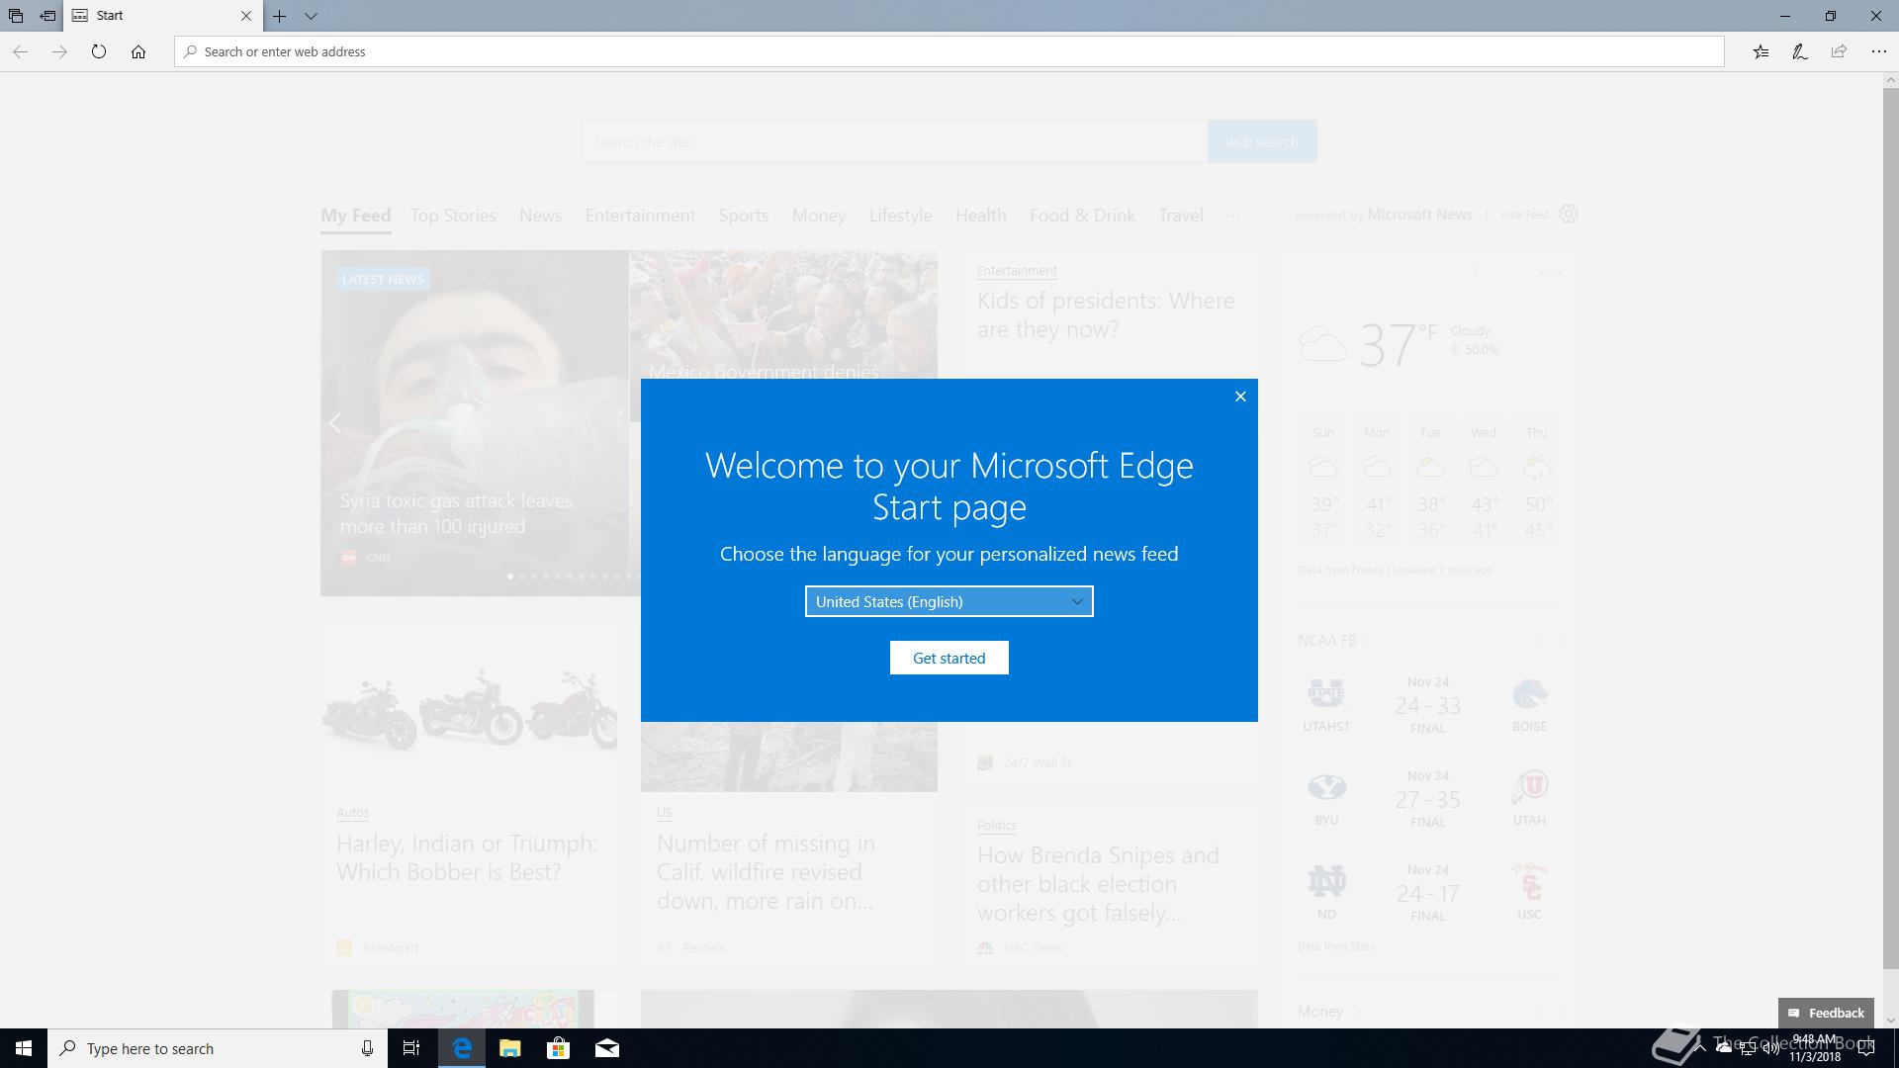Open the Windows Start menu
Image resolution: width=1899 pixels, height=1068 pixels.
[x=24, y=1048]
